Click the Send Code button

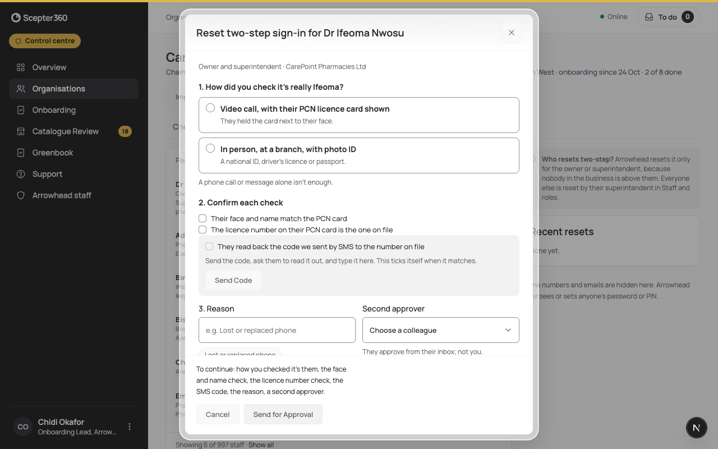[233, 280]
